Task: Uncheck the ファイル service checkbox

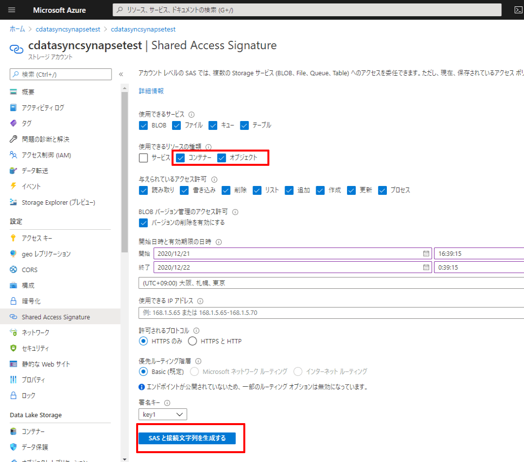Action: click(176, 125)
